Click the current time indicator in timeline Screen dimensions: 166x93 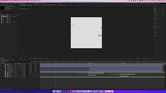(x=56, y=62)
